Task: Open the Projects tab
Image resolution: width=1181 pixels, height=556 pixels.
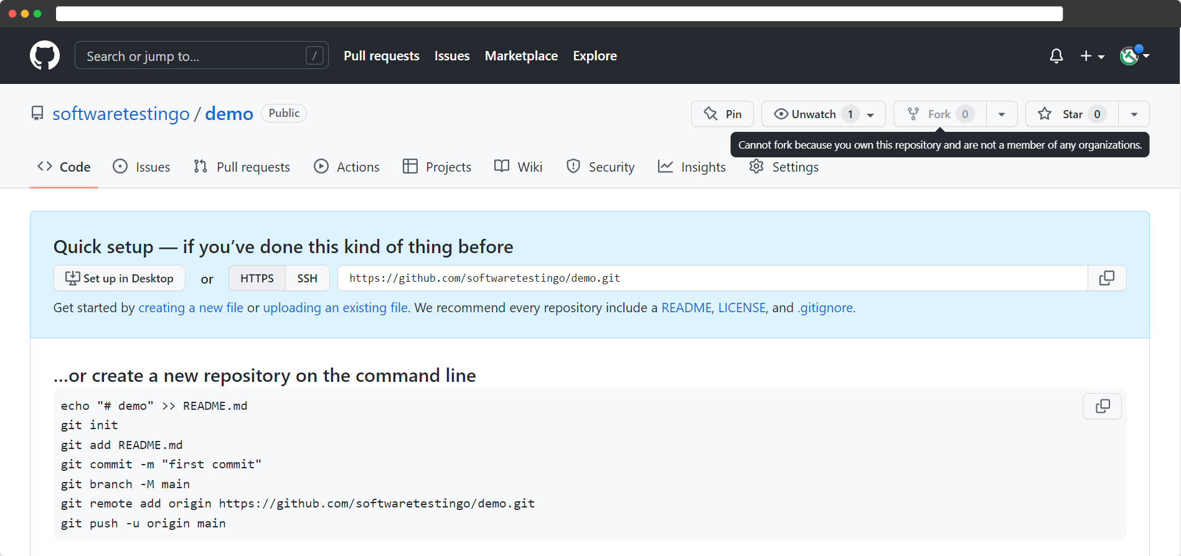Action: tap(437, 167)
